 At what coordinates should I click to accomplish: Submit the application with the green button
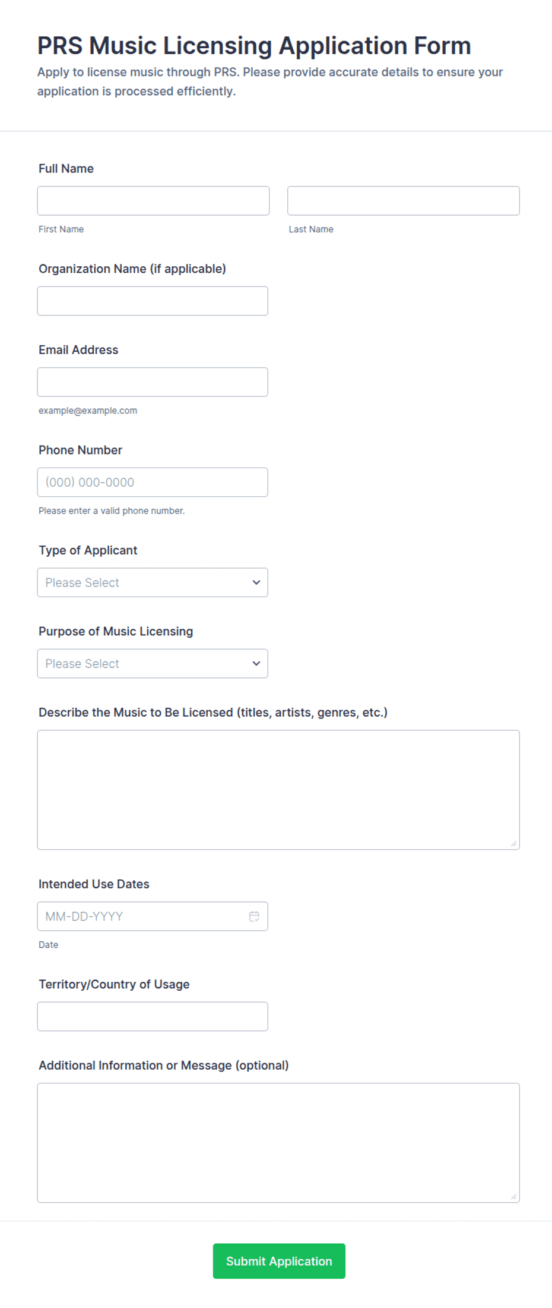(x=279, y=1261)
